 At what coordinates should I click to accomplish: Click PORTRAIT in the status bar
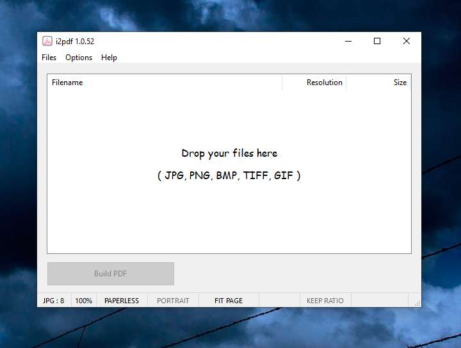pyautogui.click(x=173, y=301)
